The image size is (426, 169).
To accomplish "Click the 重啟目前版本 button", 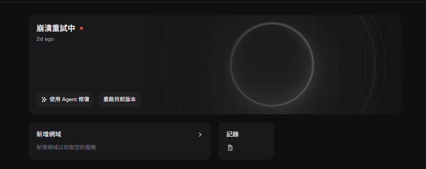I will pos(119,100).
